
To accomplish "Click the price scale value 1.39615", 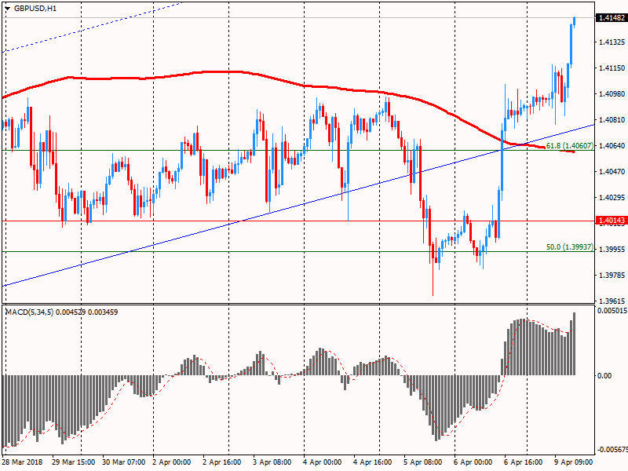I will point(612,301).
